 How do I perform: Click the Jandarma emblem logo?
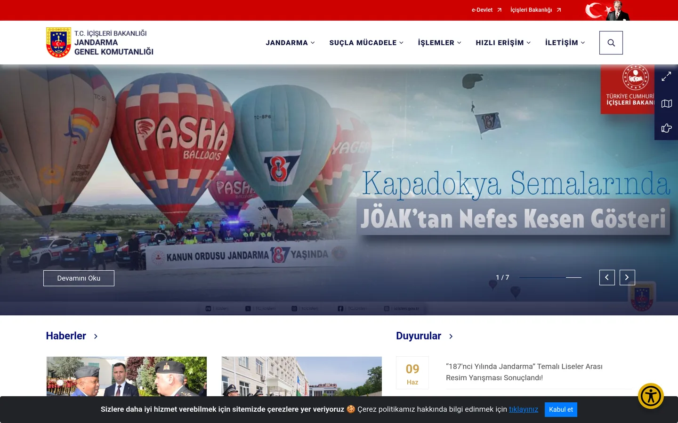pyautogui.click(x=58, y=42)
